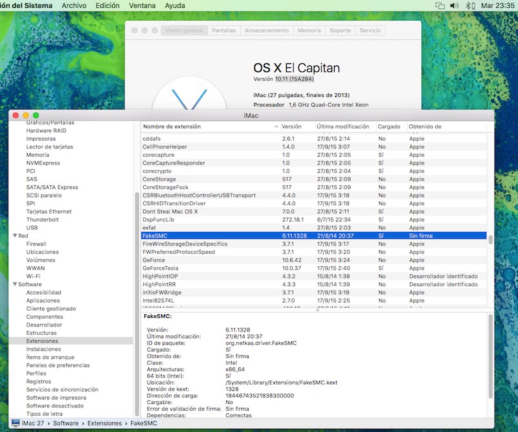518x432 pixels.
Task: Select Tarjetas Ethernet in sidebar
Action: 49,212
